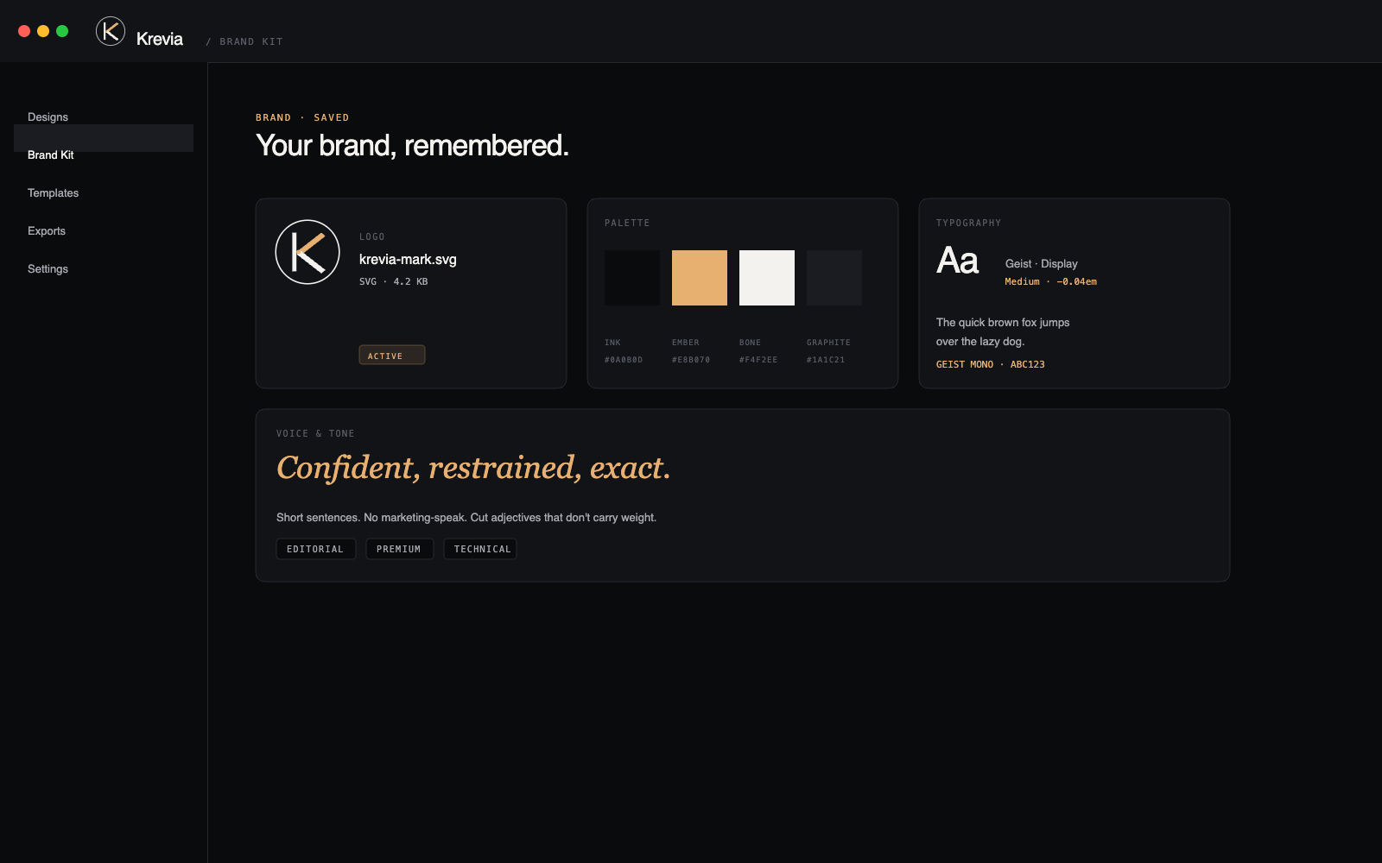
Task: Select the Ink black color swatch
Action: click(632, 278)
